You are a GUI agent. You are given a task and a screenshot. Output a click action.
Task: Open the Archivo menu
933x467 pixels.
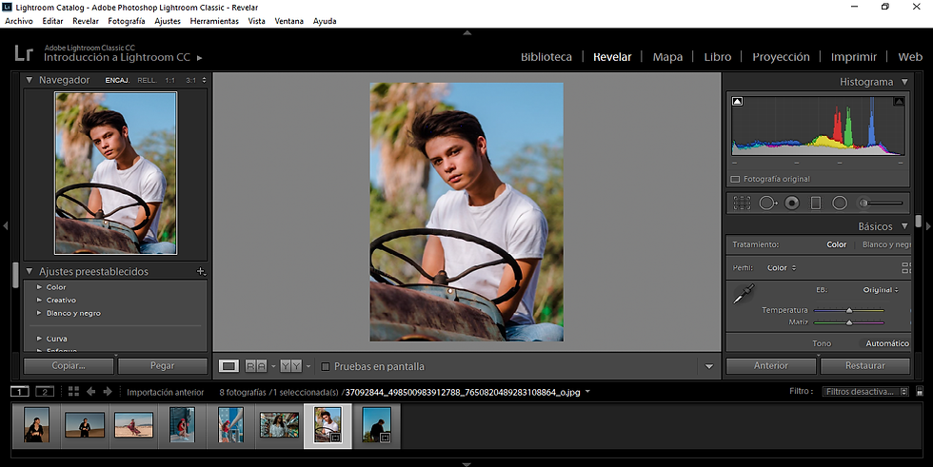19,21
